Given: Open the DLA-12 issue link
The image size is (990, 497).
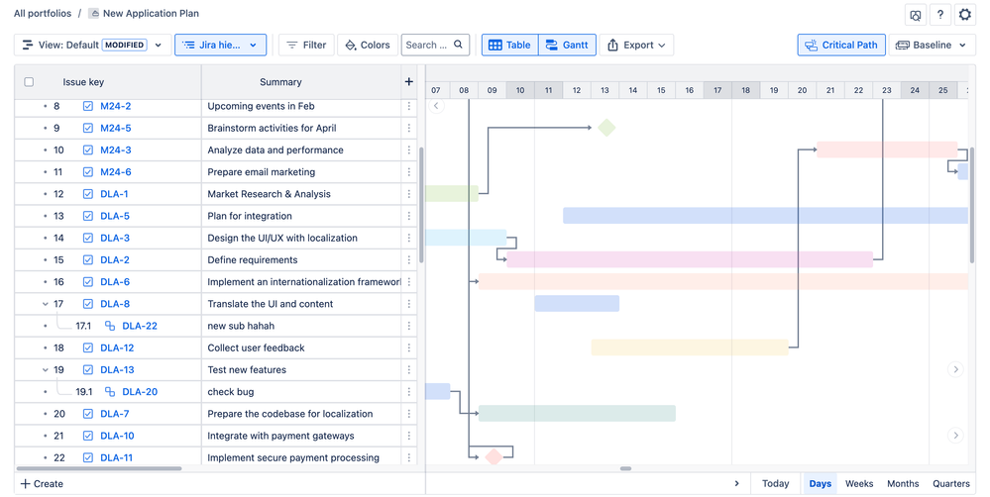Looking at the screenshot, I should pos(117,348).
